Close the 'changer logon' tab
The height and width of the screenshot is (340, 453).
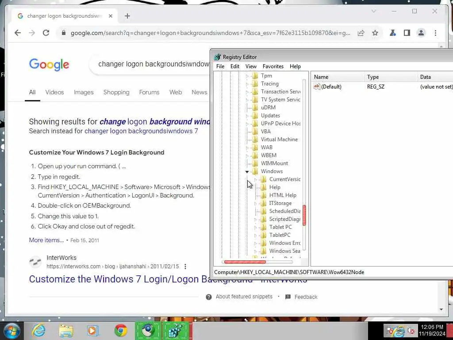click(x=110, y=16)
